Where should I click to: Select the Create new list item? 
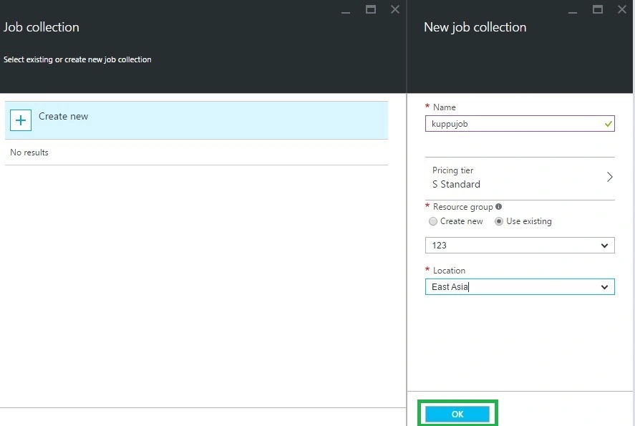point(196,120)
